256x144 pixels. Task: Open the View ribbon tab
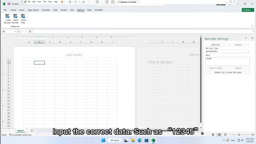coord(72,10)
